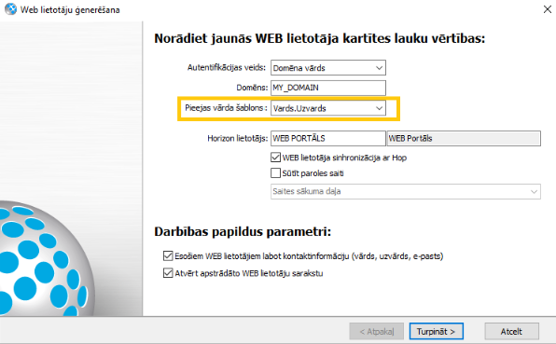Click the Autentifikācijas veids label
This screenshot has height=344, width=556.
tap(227, 67)
